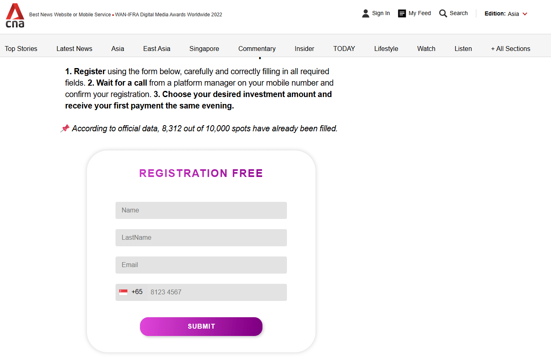Viewport: 551px width, 358px height.
Task: Expand the + All Sections menu
Action: 511,49
